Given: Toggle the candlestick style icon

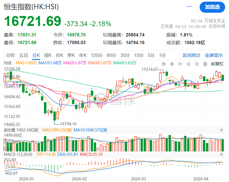Looking at the screenshot, I should pyautogui.click(x=205, y=64).
